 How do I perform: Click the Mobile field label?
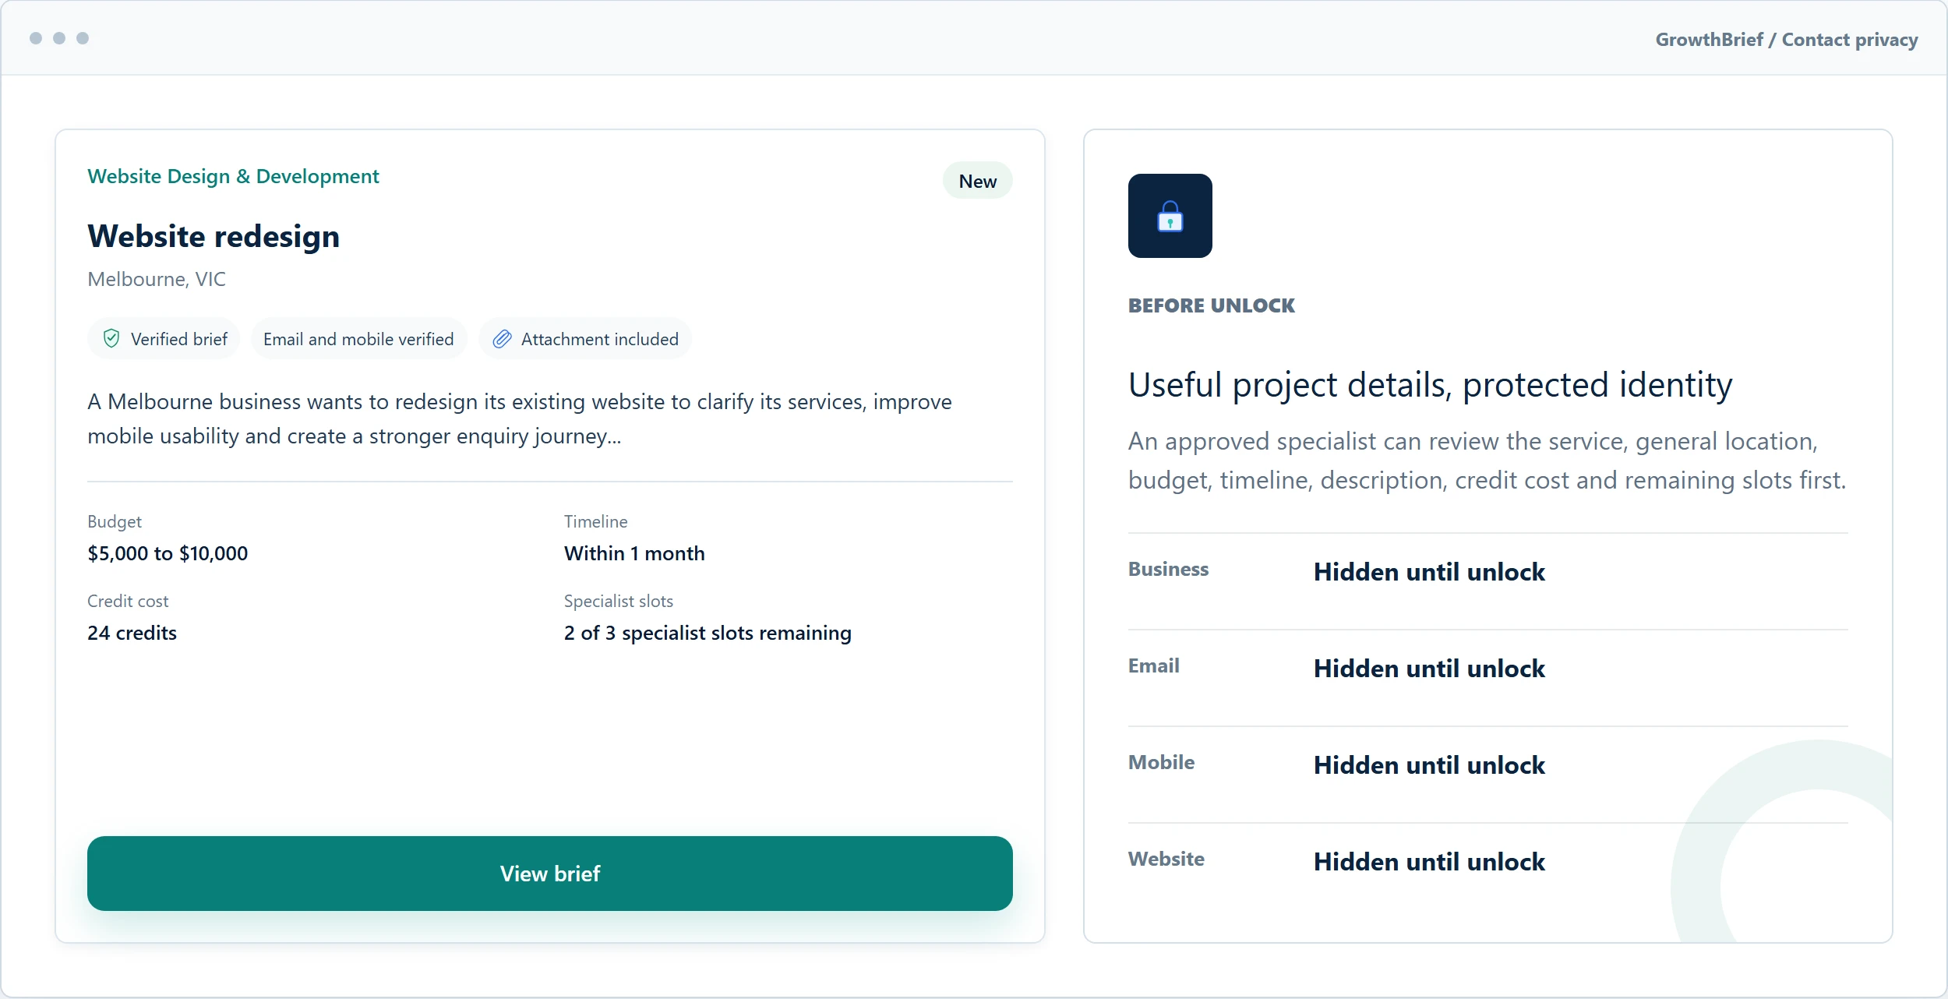pyautogui.click(x=1161, y=762)
